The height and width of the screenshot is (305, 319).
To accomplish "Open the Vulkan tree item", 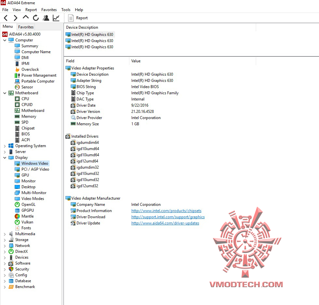I will (x=24, y=222).
